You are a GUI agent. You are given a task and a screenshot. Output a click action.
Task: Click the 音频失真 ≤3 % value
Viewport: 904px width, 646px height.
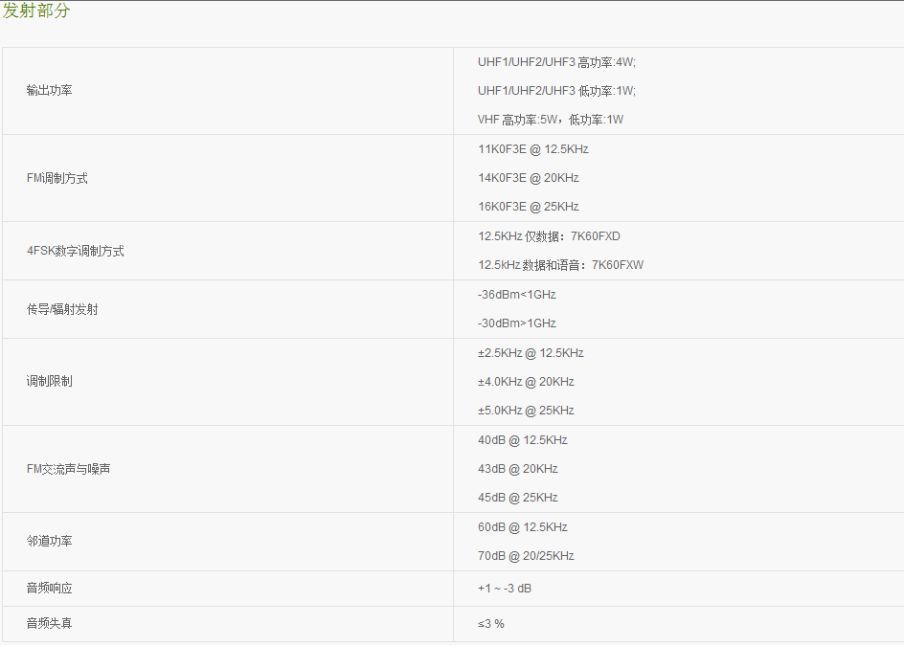(490, 624)
